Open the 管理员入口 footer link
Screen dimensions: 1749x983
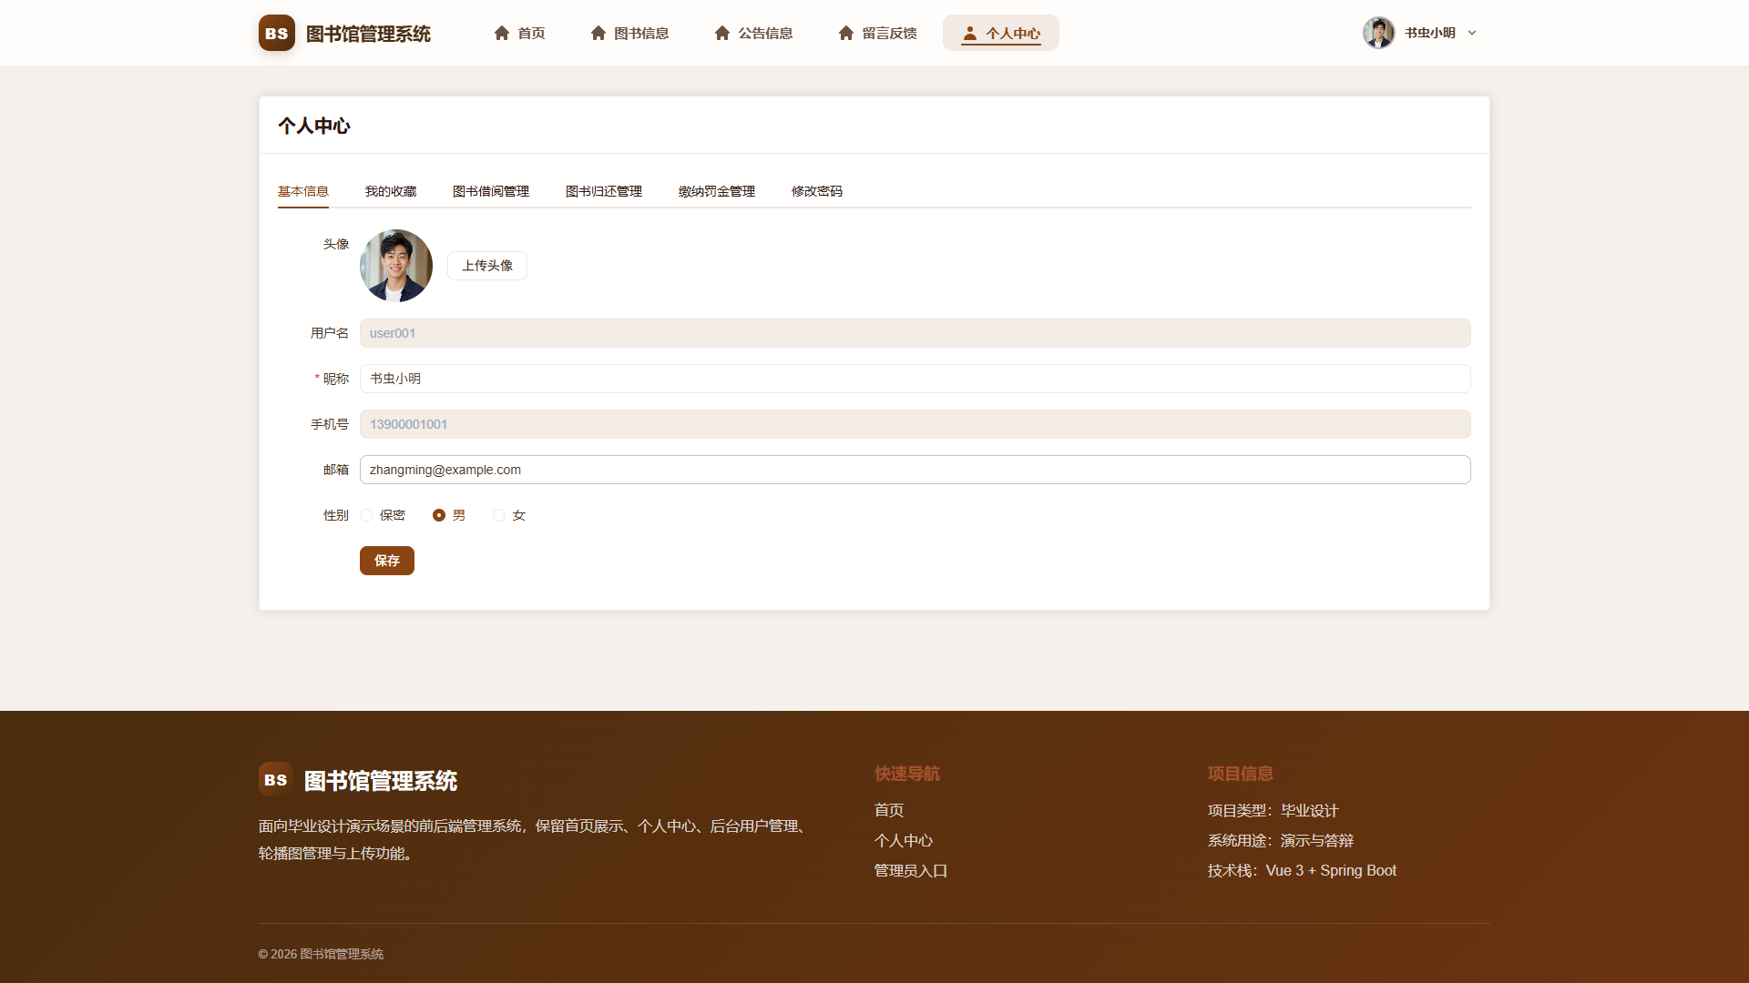[x=911, y=871]
